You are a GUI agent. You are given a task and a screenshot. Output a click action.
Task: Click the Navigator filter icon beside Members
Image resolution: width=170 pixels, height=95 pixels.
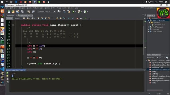[x=167, y=58]
